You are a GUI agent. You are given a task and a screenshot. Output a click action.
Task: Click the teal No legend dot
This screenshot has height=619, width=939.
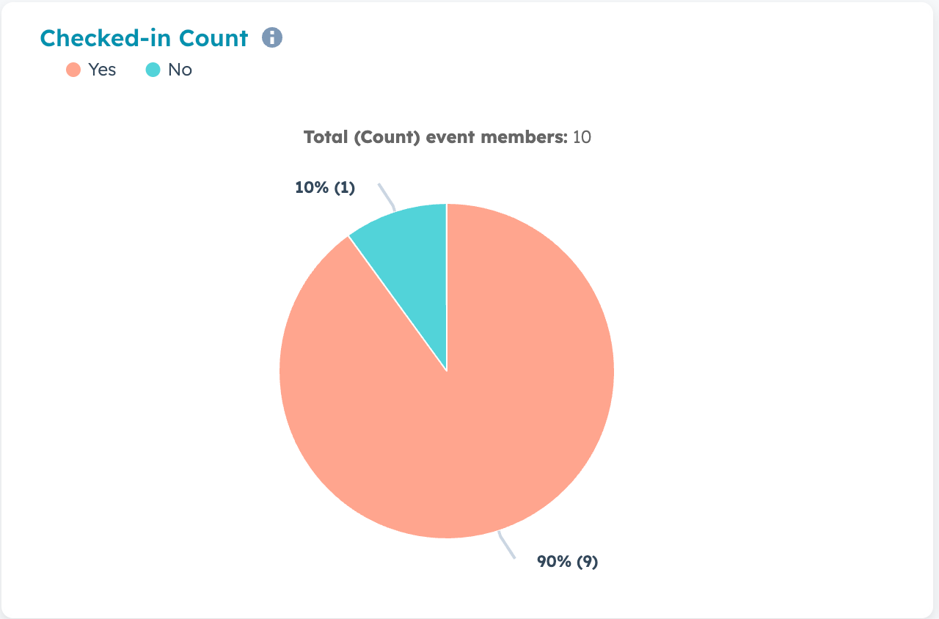pos(153,70)
